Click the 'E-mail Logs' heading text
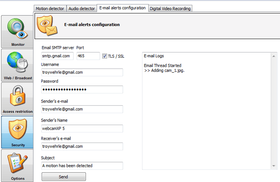Image resolution: width=280 pixels, height=182 pixels. (154, 56)
